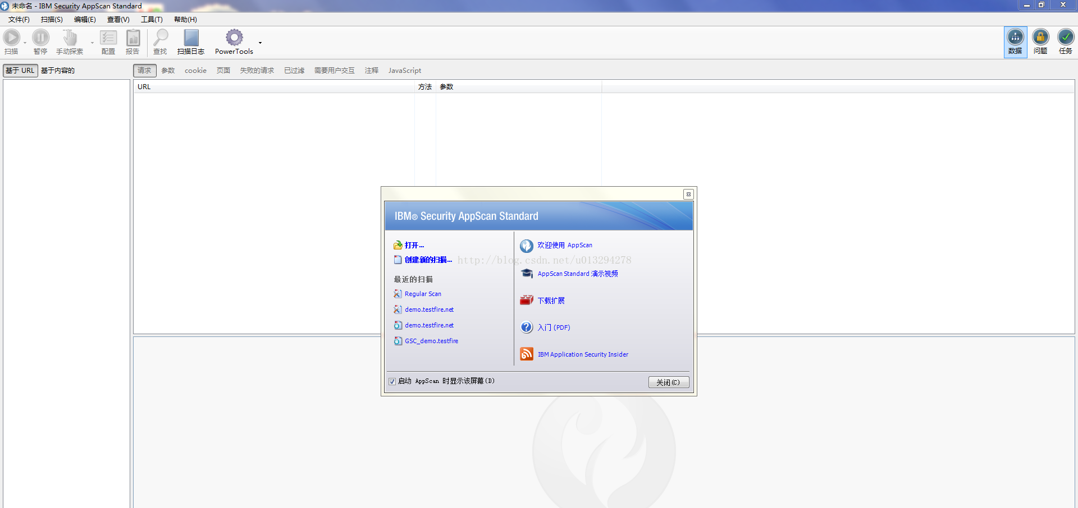Image resolution: width=1078 pixels, height=508 pixels.
Task: Select the 手动探索 hand icon
Action: [x=70, y=38]
